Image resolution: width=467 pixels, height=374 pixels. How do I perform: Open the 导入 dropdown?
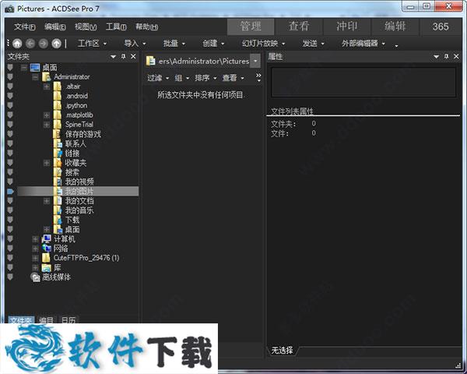135,44
